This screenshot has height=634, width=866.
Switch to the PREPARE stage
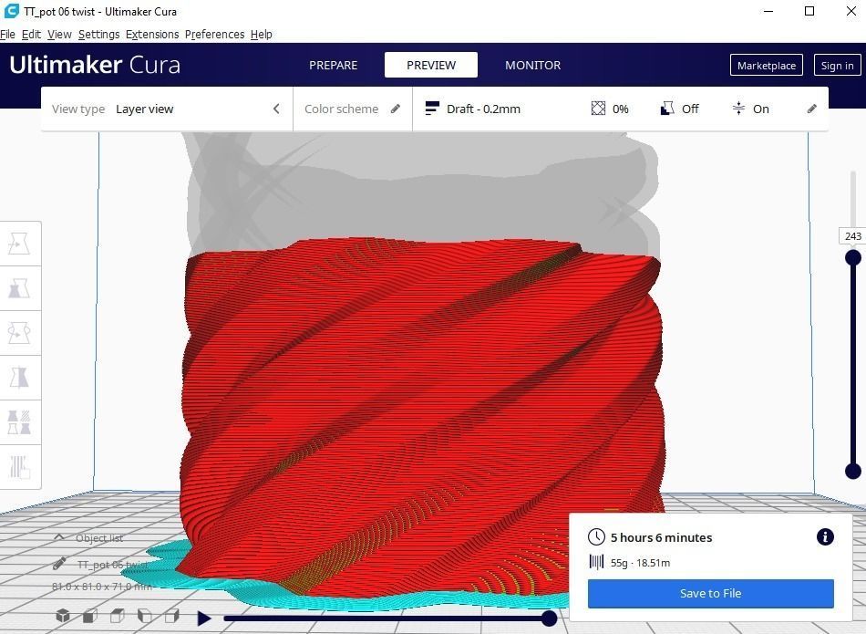click(333, 65)
